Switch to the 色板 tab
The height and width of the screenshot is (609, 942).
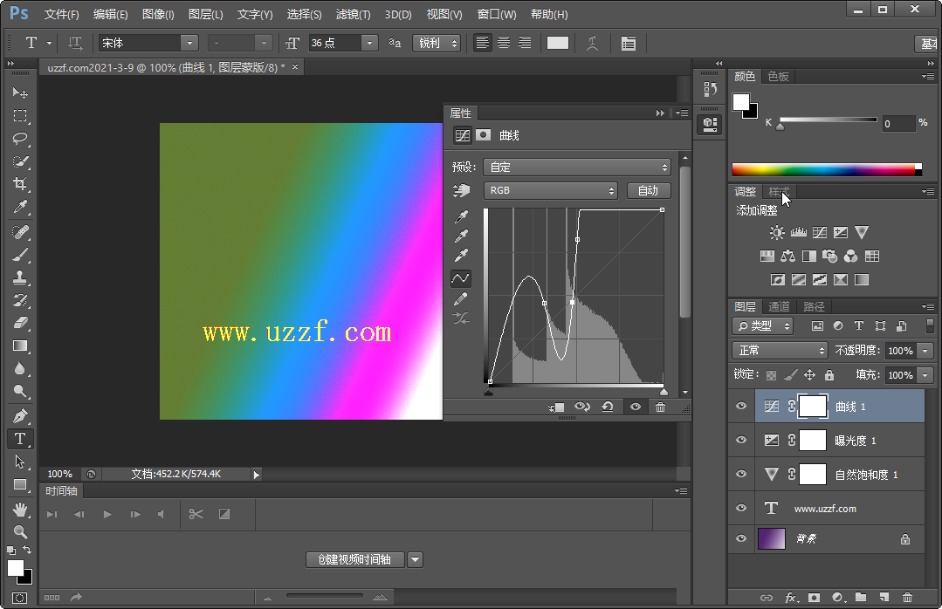[x=778, y=76]
